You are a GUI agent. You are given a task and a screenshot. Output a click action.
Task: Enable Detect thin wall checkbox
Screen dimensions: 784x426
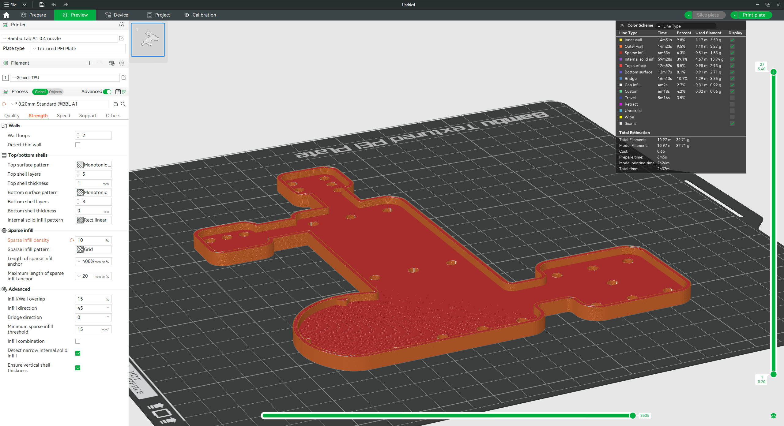[78, 145]
